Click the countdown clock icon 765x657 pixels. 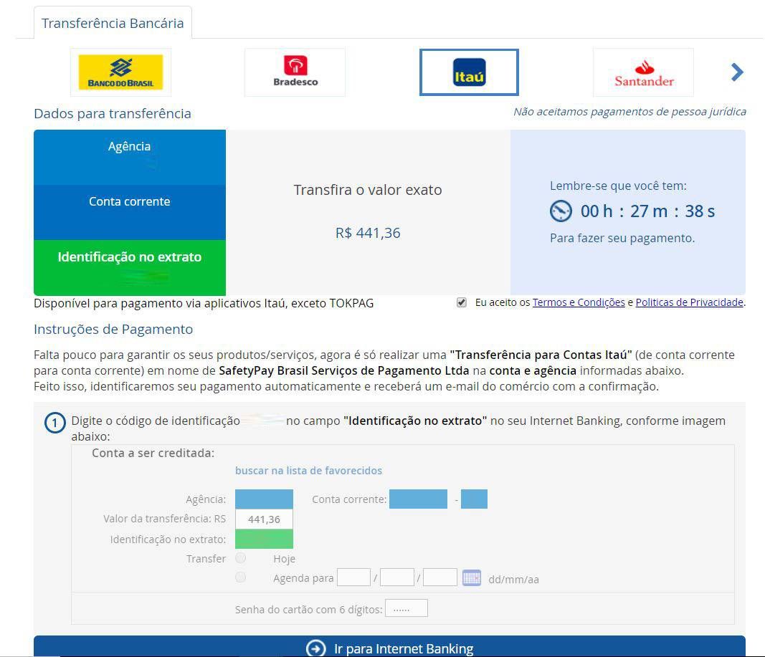click(x=561, y=211)
